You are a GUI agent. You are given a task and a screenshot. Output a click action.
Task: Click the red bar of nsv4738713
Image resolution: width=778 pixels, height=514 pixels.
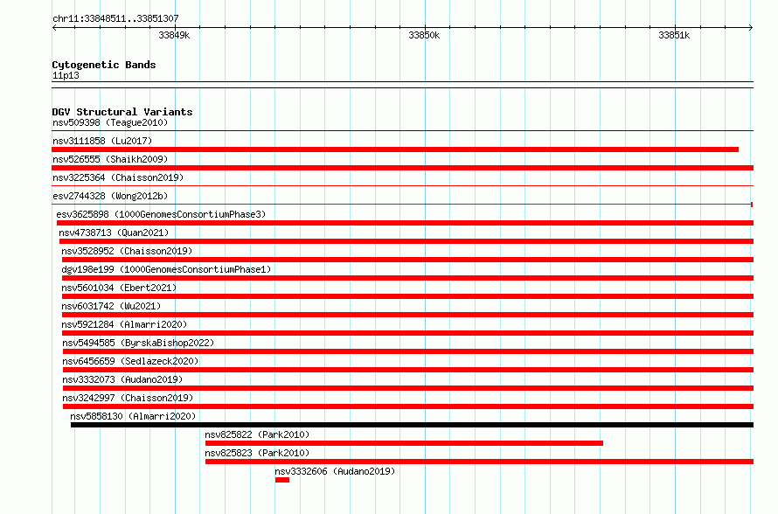click(x=406, y=241)
